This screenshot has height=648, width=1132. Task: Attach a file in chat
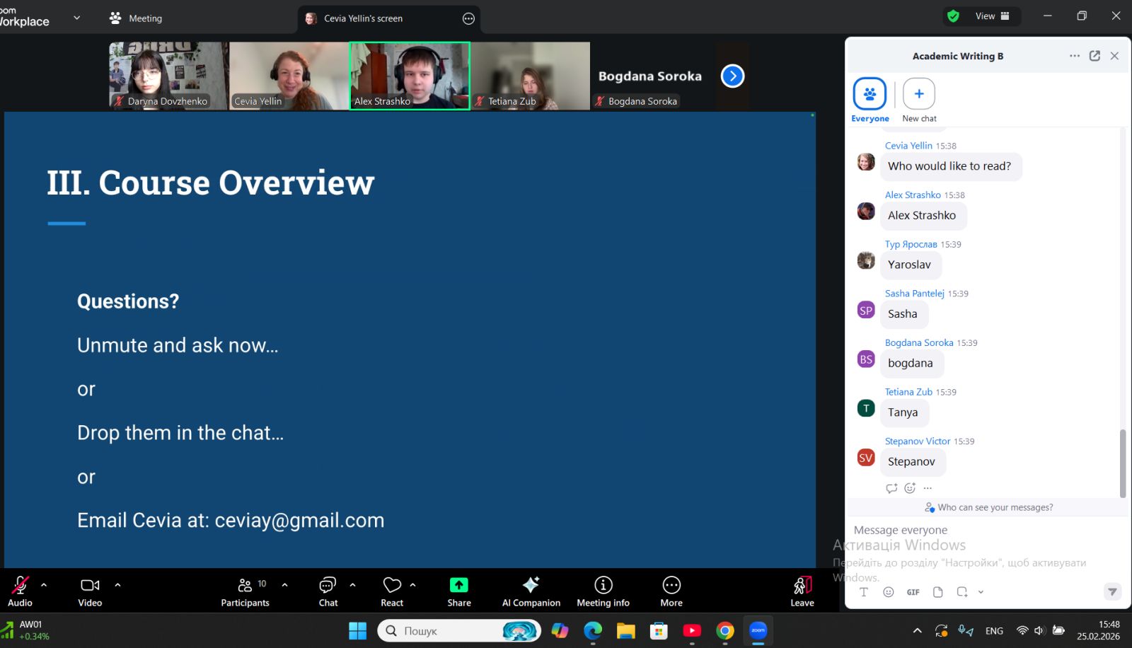coord(938,592)
